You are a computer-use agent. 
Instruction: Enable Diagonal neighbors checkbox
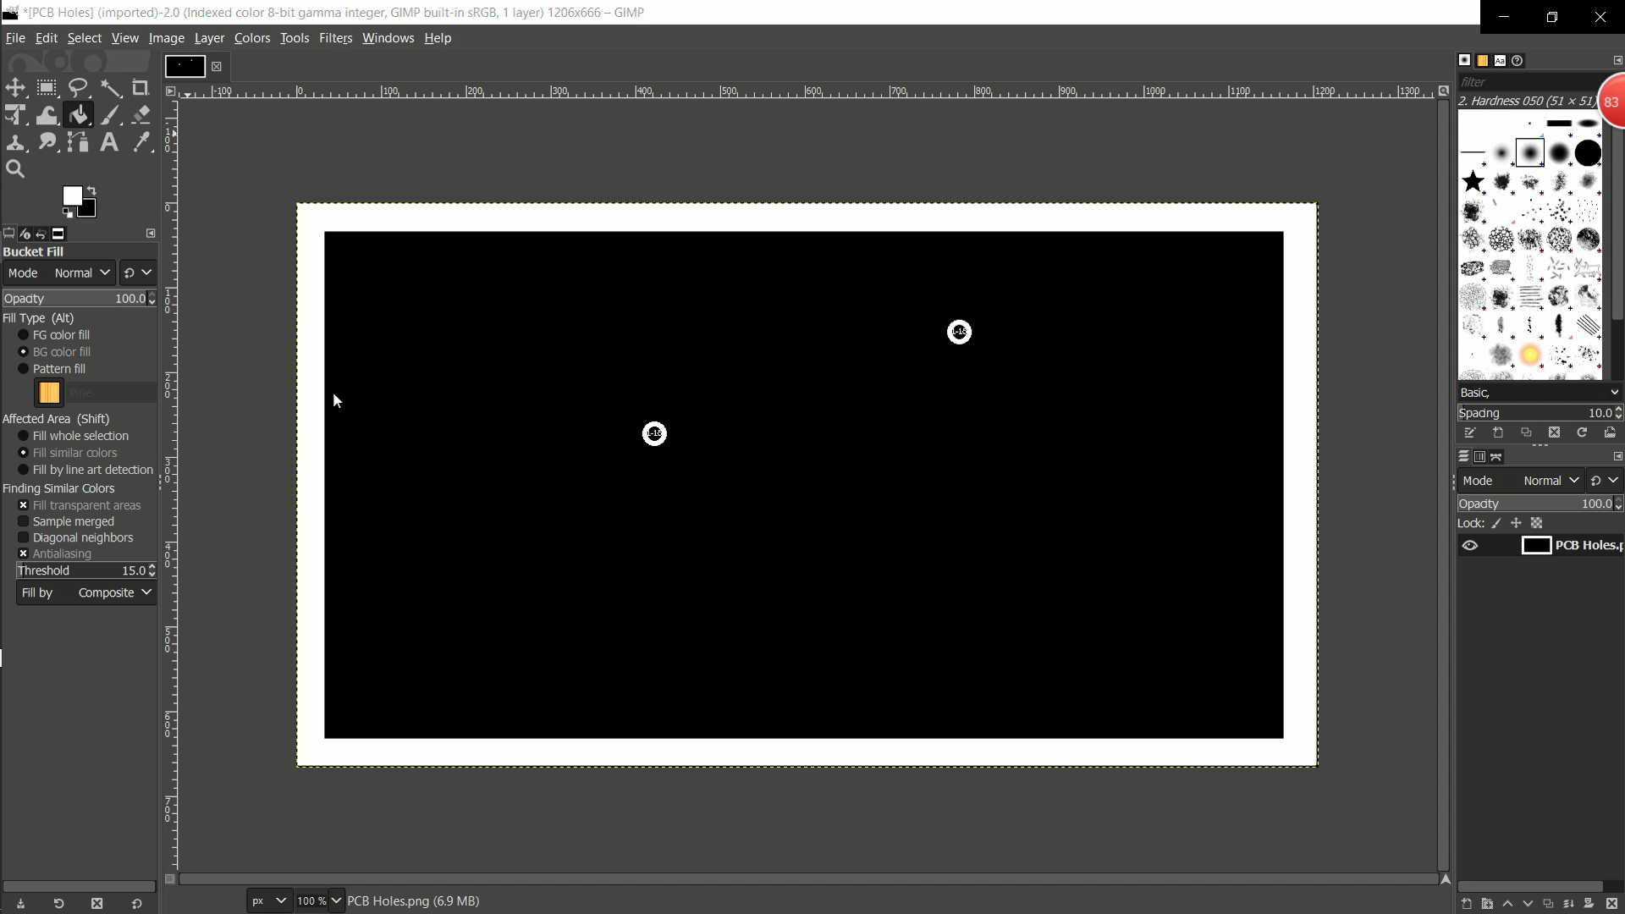[x=24, y=537]
